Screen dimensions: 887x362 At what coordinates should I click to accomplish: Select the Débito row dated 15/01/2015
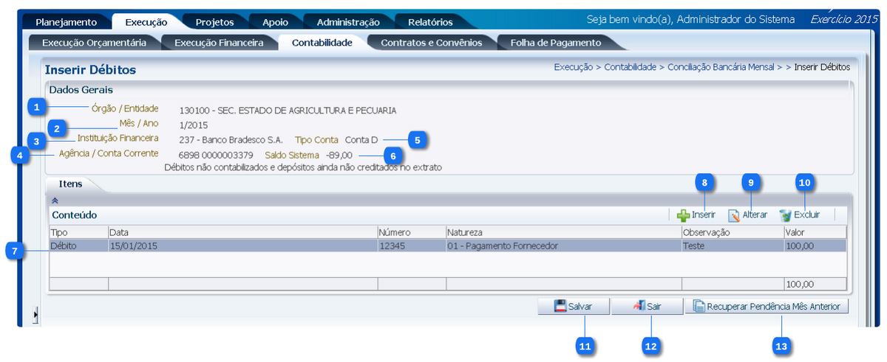296,246
